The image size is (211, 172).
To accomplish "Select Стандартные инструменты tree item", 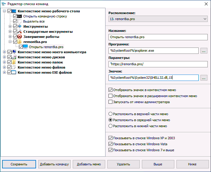I will 48,32.
